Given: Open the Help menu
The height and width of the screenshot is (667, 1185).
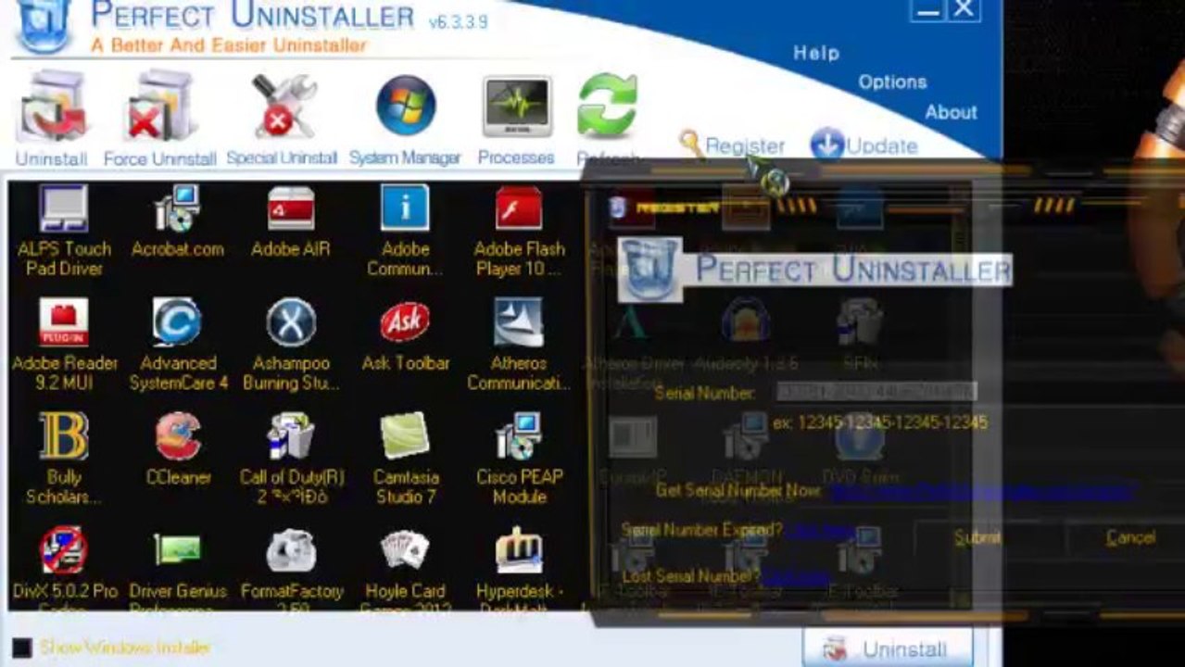Looking at the screenshot, I should (816, 53).
